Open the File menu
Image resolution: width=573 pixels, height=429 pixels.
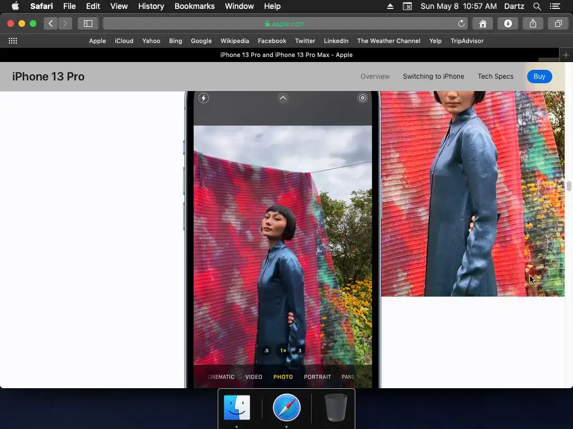(x=69, y=6)
